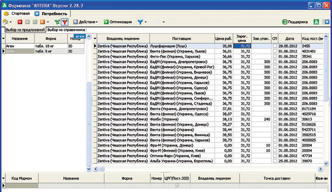Click the Зарег. цена column header
332x192 pixels.
click(x=242, y=38)
